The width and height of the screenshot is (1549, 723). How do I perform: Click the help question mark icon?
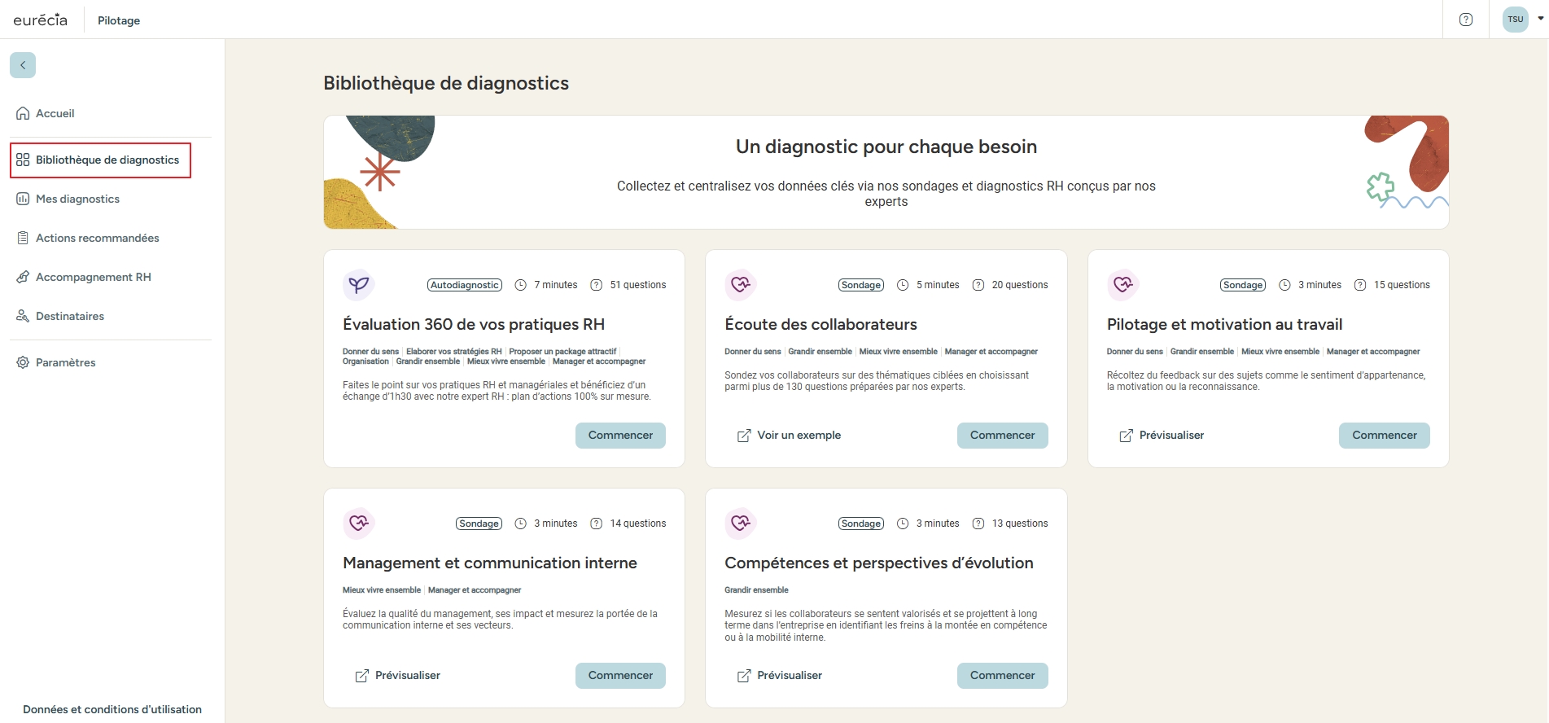[1465, 20]
